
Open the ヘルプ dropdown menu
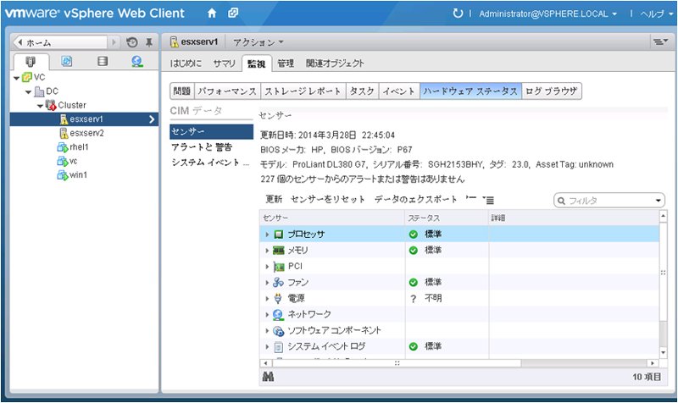point(657,14)
